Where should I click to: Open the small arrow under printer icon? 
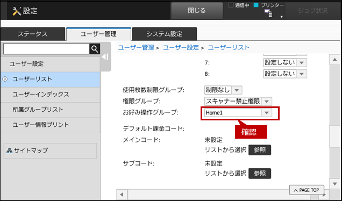pos(282,17)
